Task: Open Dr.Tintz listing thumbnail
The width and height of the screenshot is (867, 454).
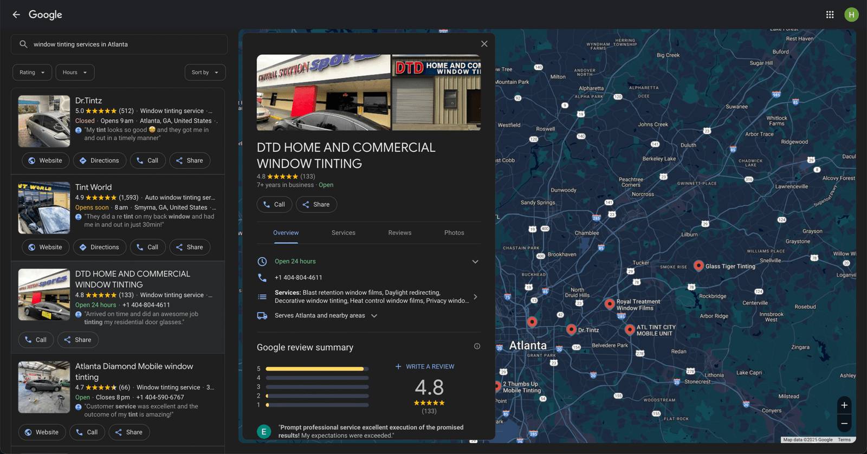Action: 44,121
